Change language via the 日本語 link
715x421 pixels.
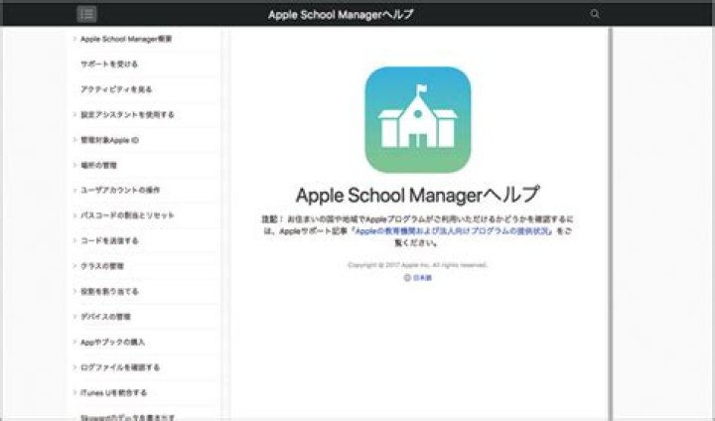click(423, 278)
